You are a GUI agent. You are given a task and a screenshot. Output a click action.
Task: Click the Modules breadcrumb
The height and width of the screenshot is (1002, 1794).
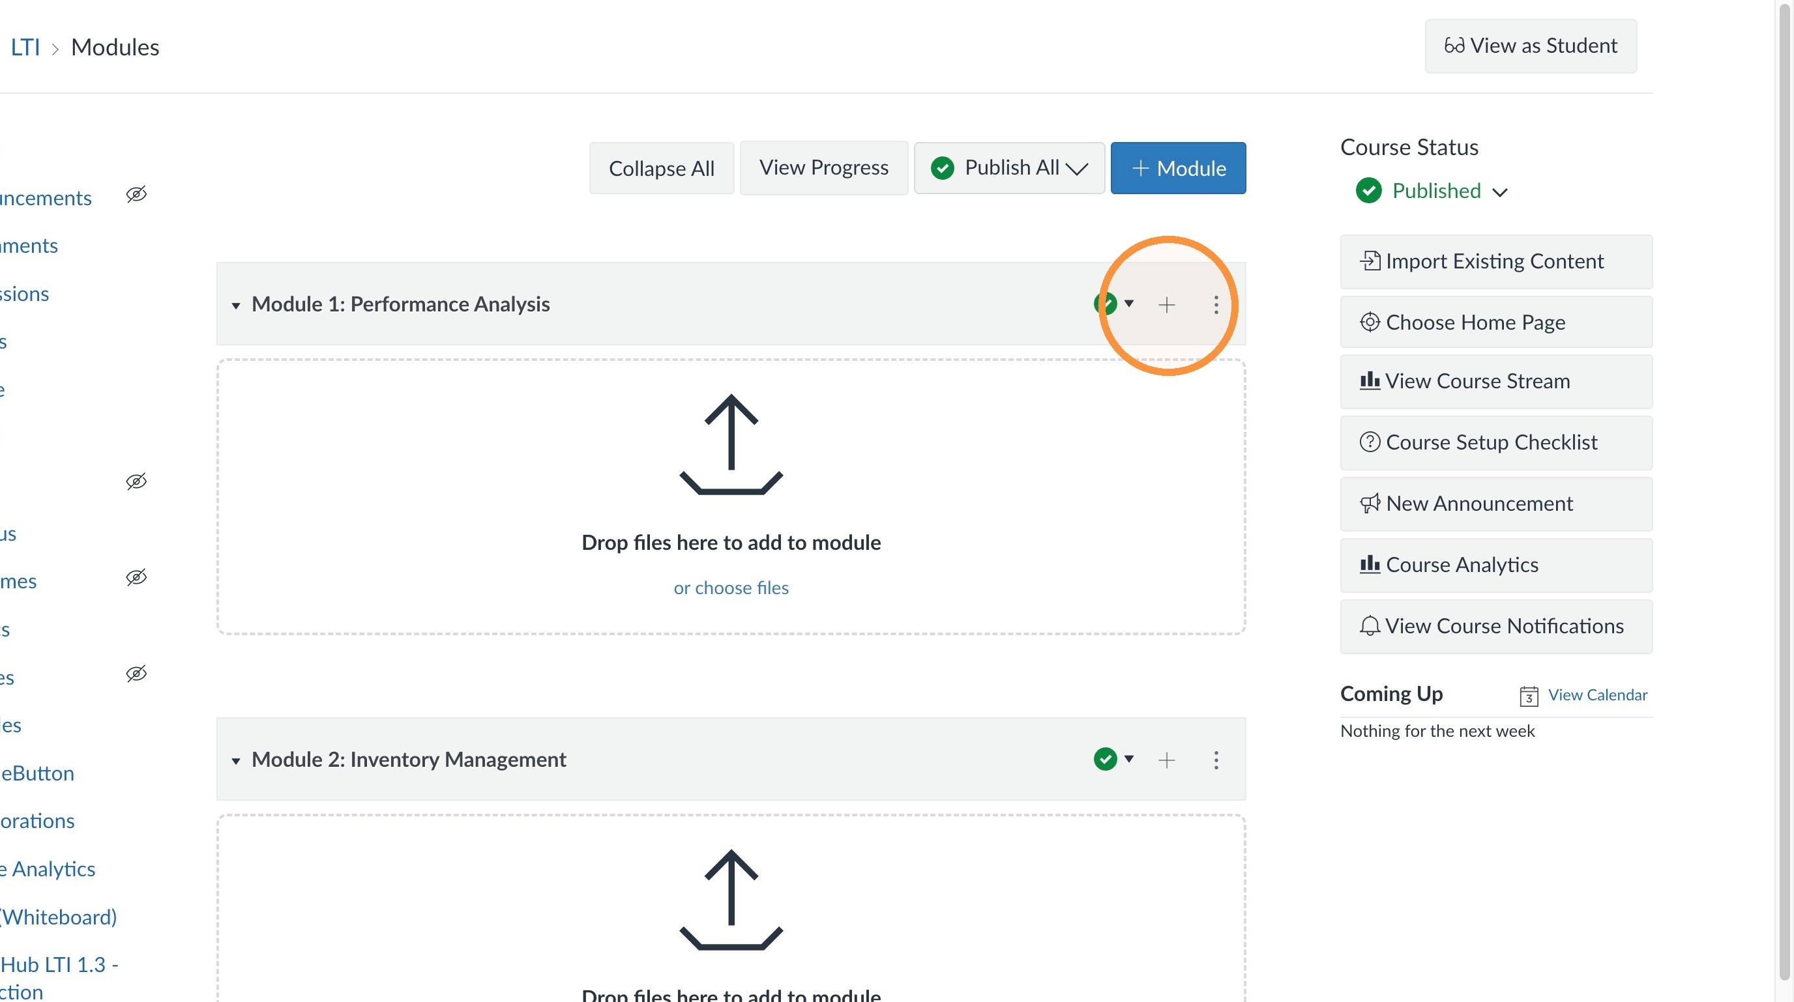[115, 48]
